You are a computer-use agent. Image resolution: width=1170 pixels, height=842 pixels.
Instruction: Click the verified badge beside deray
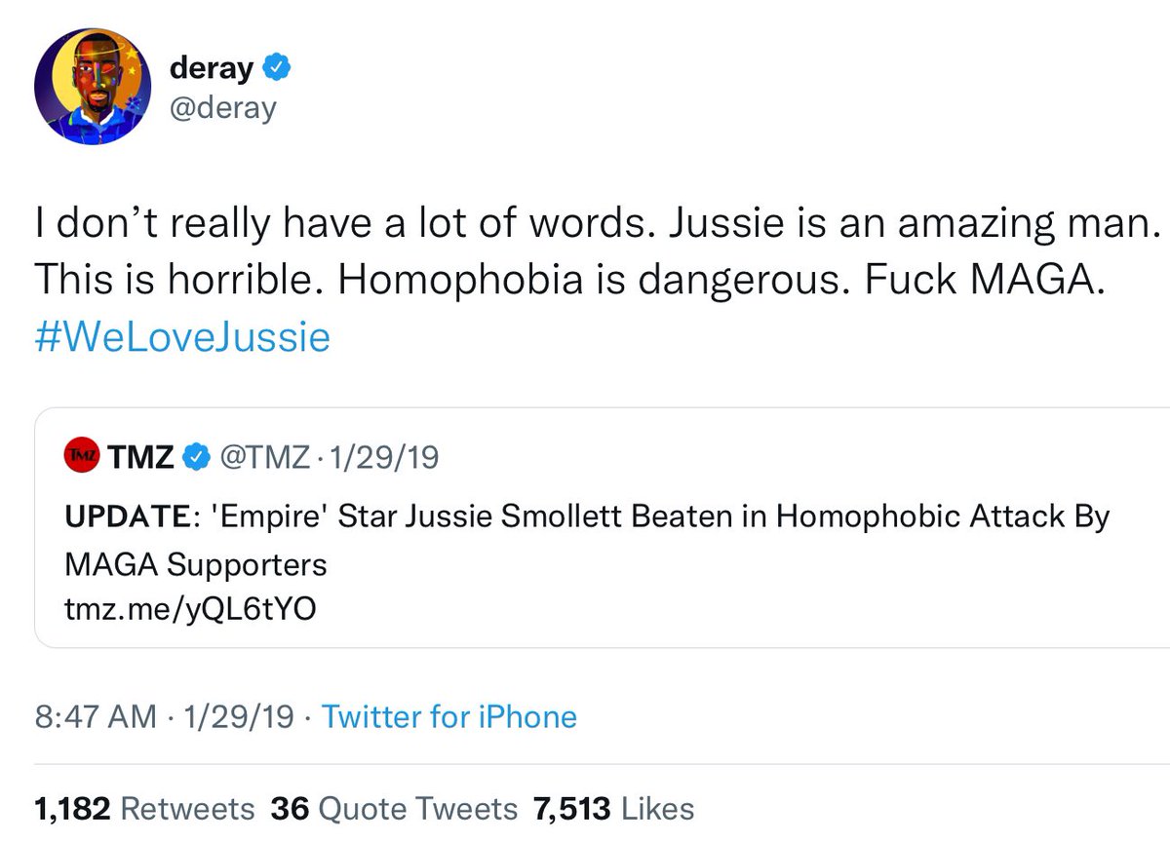click(277, 68)
